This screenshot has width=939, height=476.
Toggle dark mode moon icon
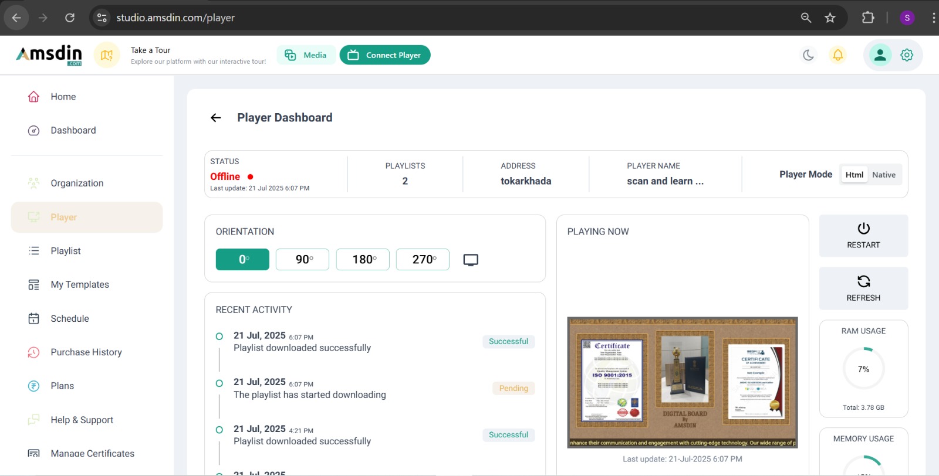809,55
